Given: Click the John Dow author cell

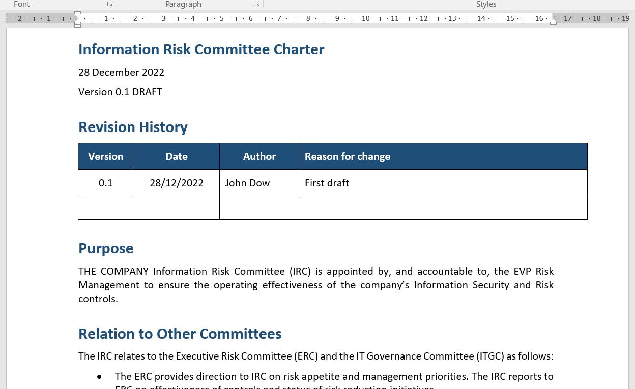Looking at the screenshot, I should (x=247, y=182).
